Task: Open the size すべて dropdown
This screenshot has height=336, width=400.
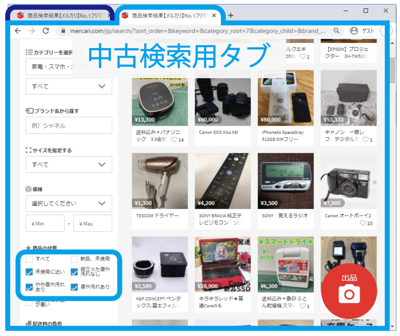Action: (69, 165)
